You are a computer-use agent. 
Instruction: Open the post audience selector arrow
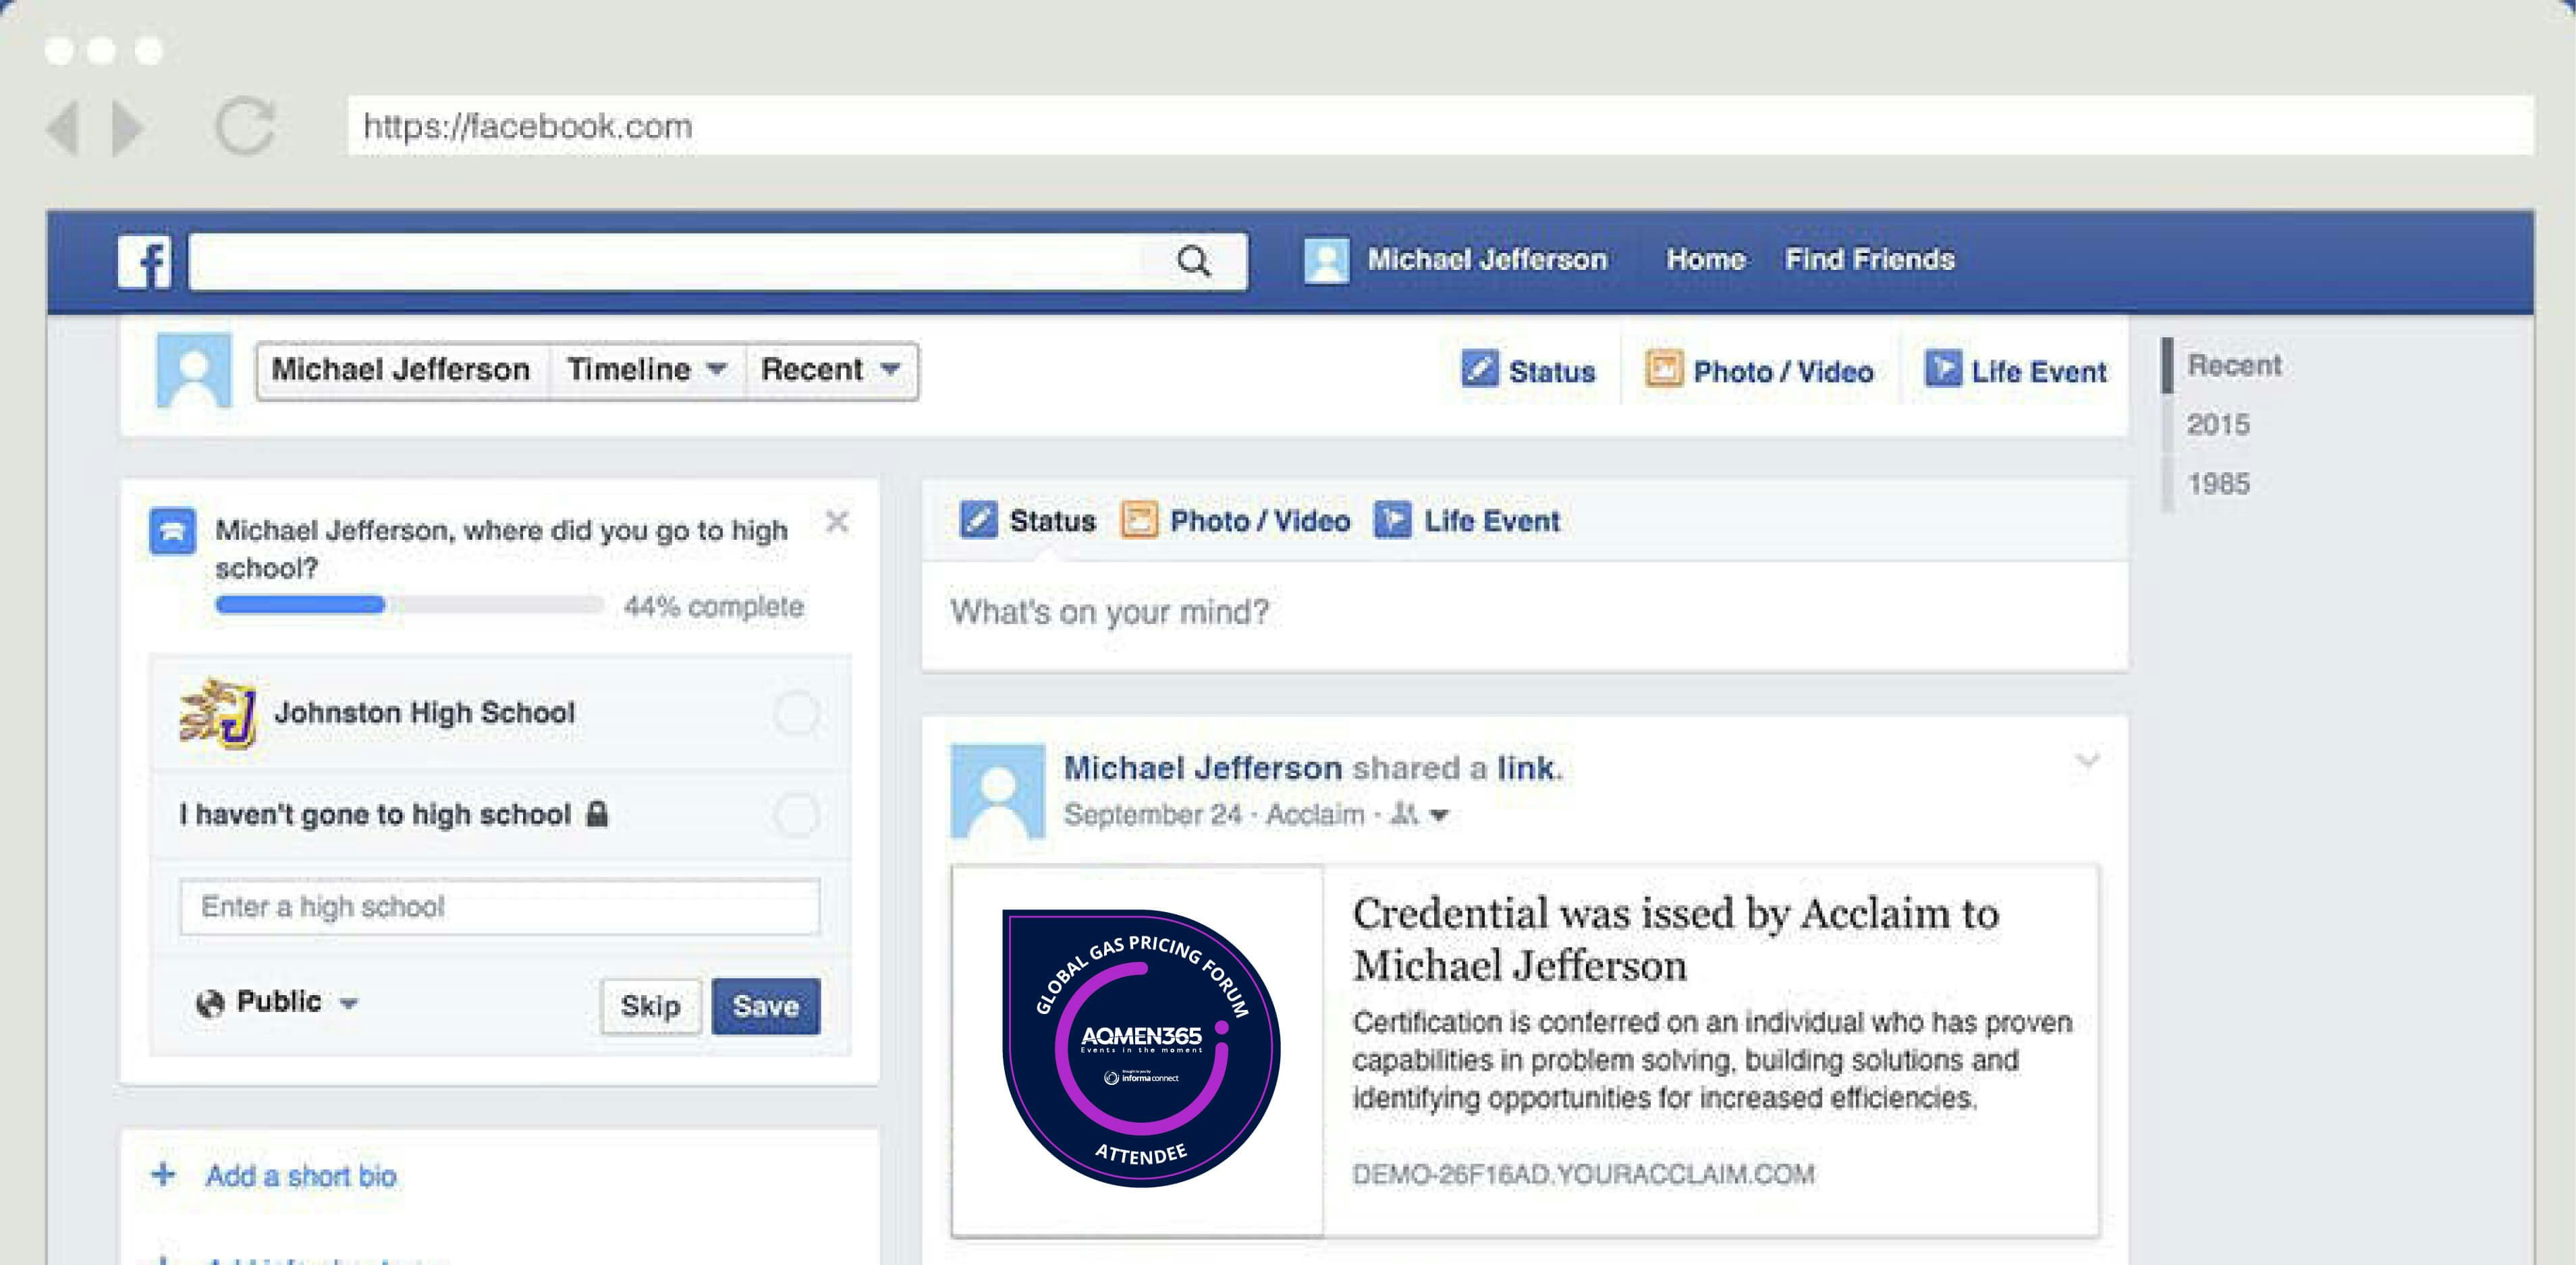(1439, 815)
